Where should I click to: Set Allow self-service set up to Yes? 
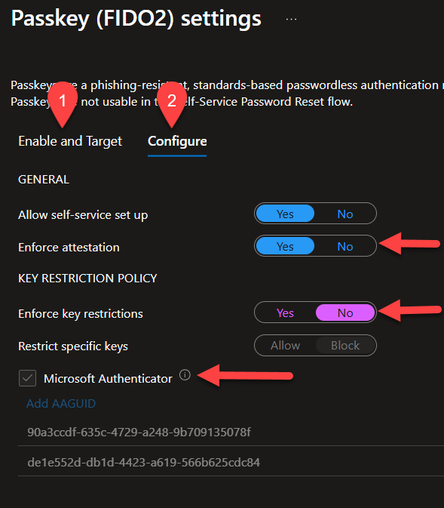285,214
